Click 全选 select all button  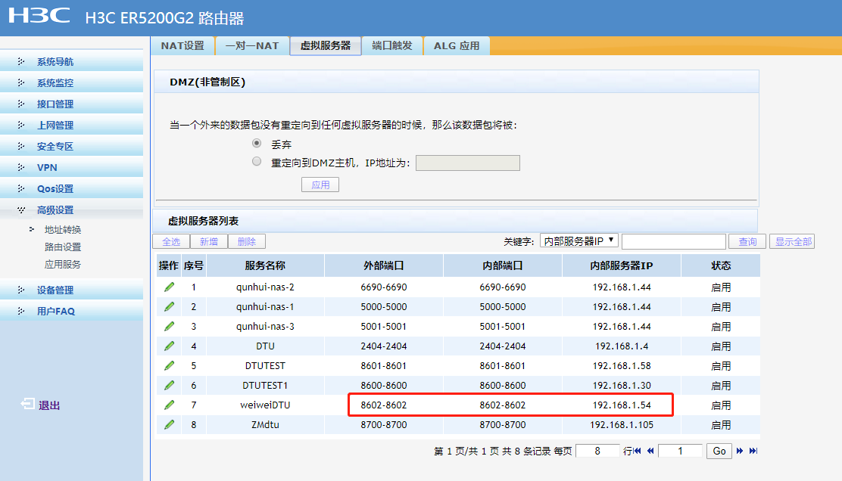171,241
